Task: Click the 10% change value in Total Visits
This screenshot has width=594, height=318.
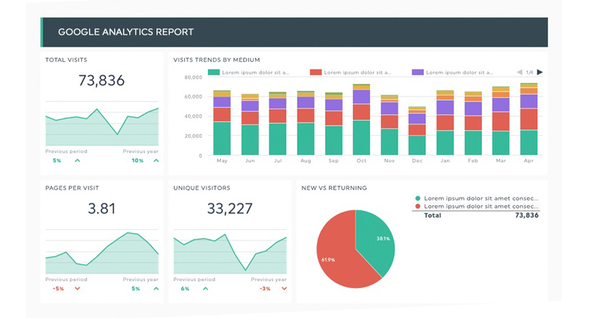Action: click(138, 160)
